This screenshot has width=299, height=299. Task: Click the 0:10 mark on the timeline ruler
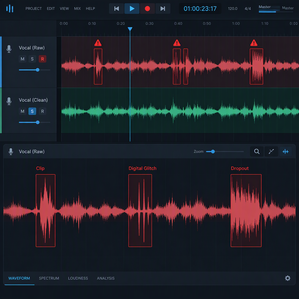coord(92,23)
